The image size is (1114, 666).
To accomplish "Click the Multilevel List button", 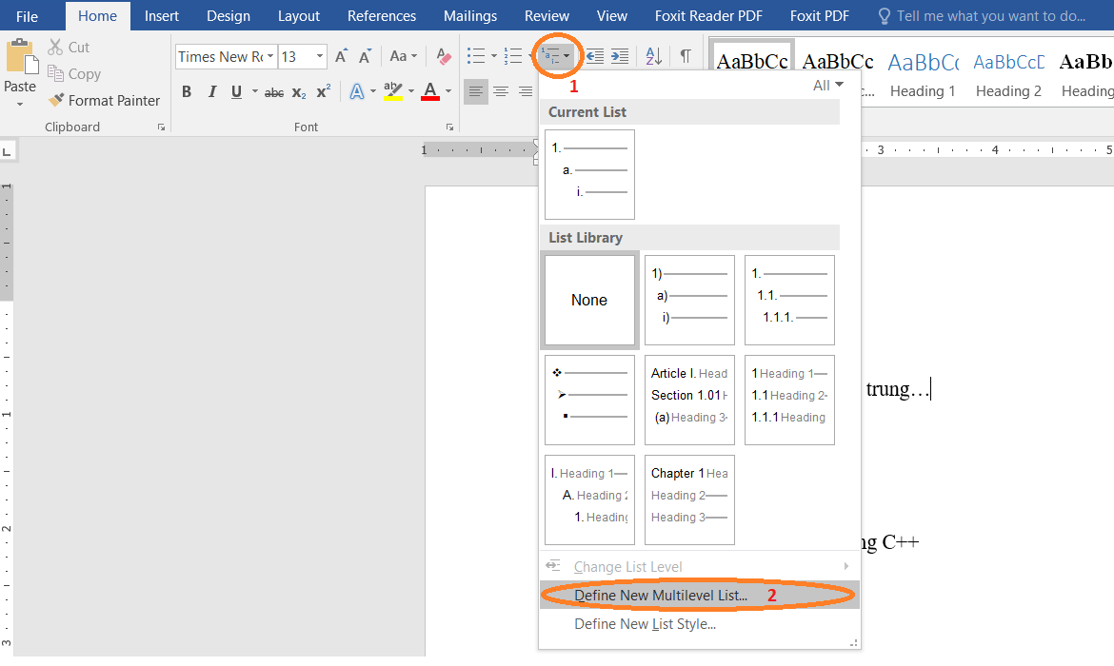I will [x=555, y=56].
